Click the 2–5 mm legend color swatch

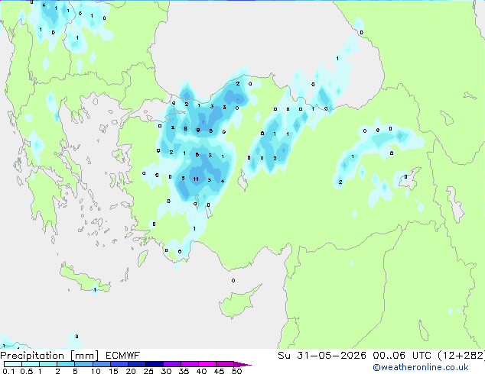coord(66,364)
